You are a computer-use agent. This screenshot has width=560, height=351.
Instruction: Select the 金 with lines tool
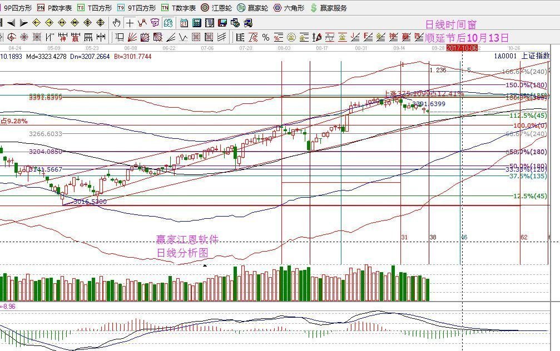point(304,37)
